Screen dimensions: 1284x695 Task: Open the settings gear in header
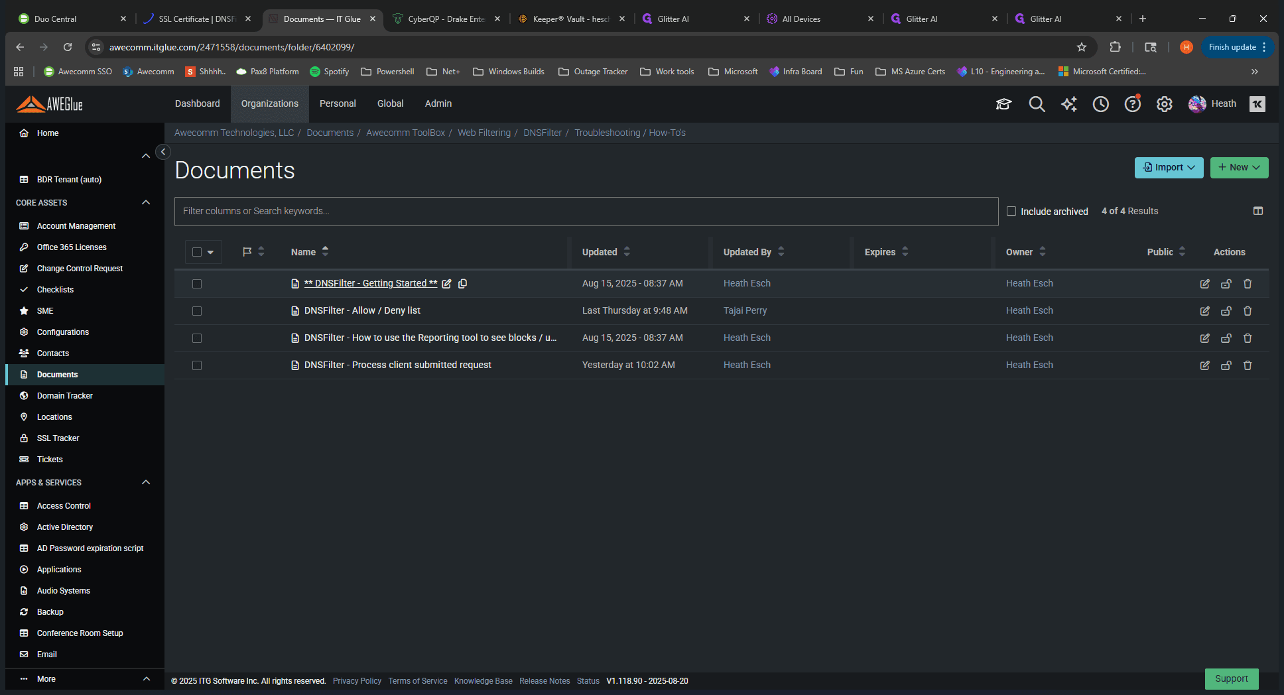pos(1165,104)
